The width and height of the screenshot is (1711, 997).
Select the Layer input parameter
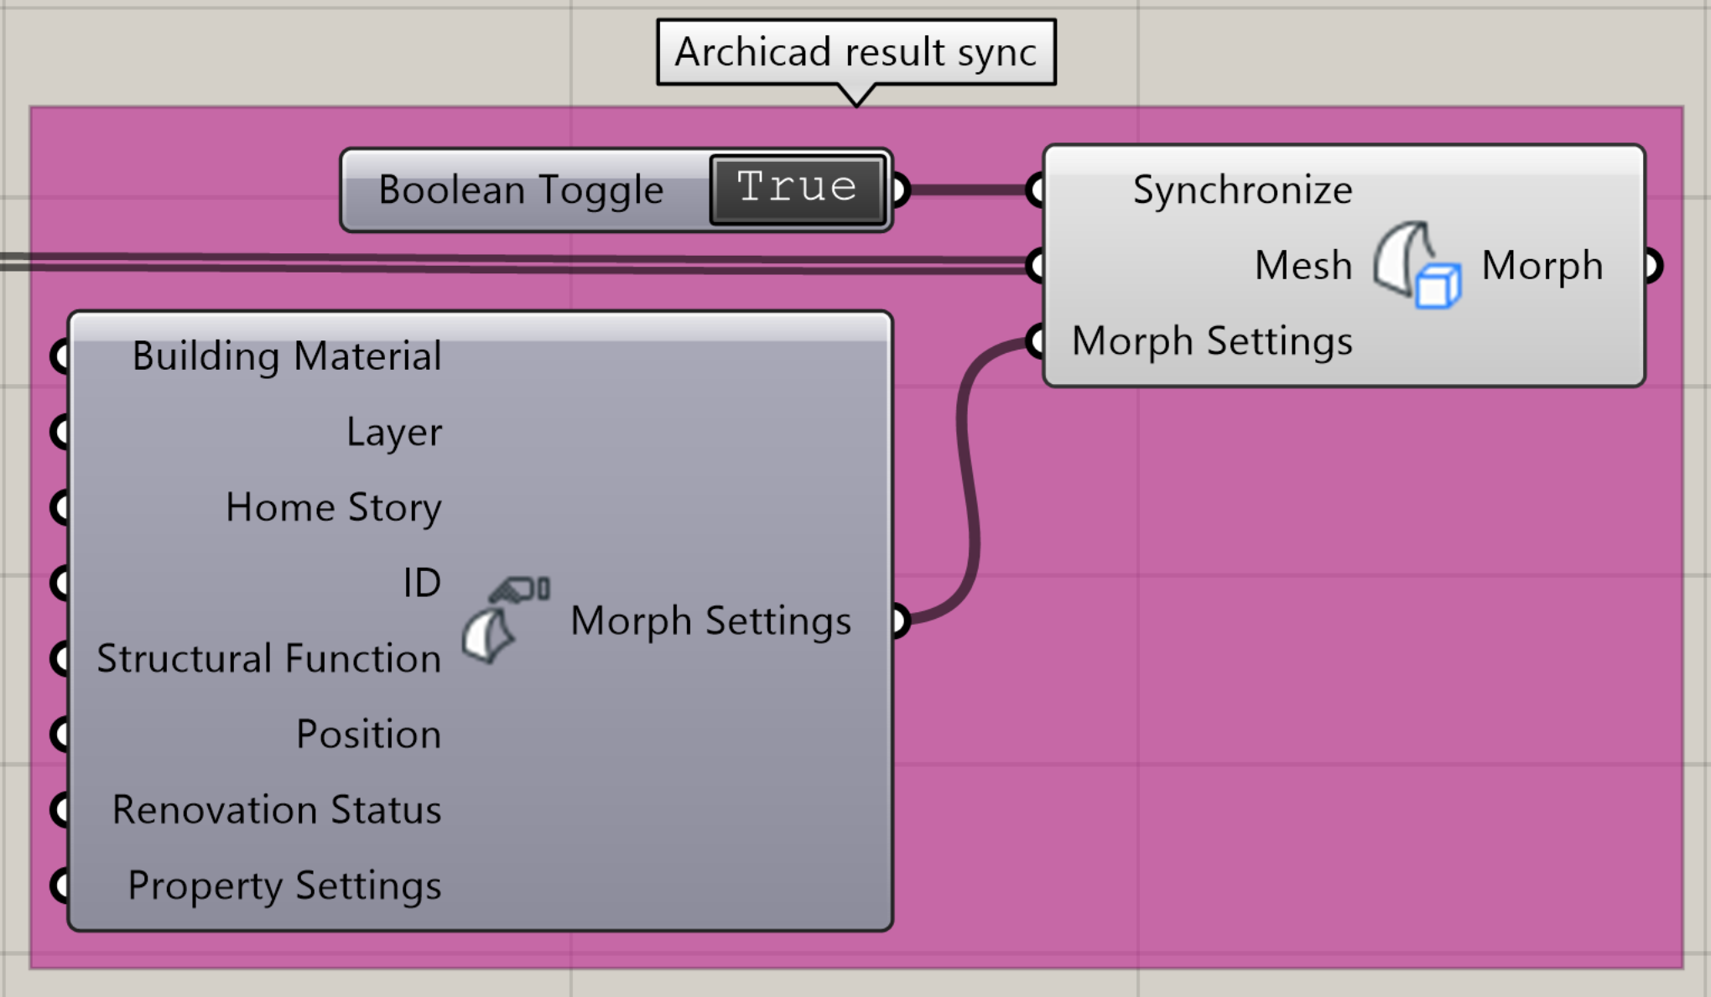(393, 432)
